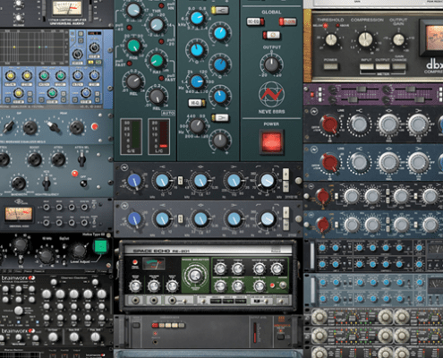Toggle the AUTO button on Neve dynamics
This screenshot has height=358, width=443.
coord(168,114)
